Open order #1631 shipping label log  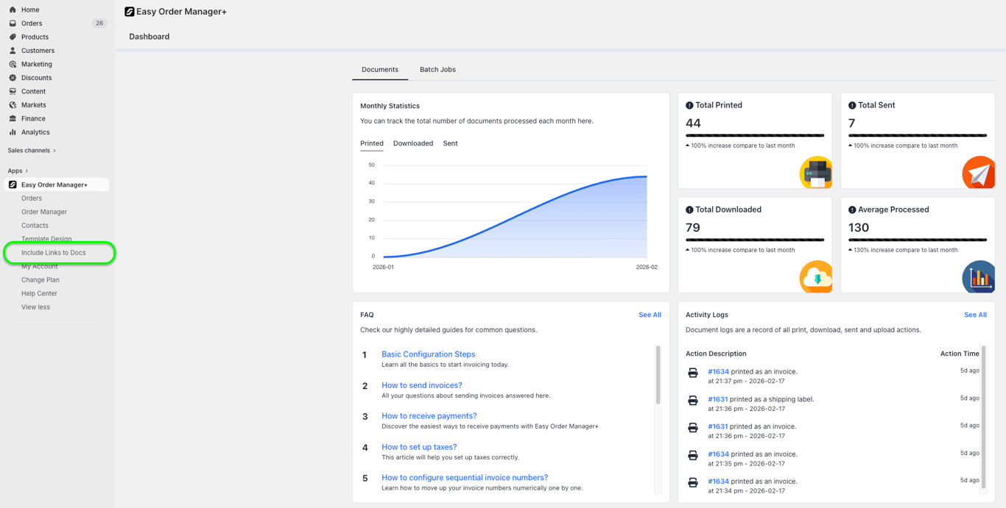coord(717,399)
